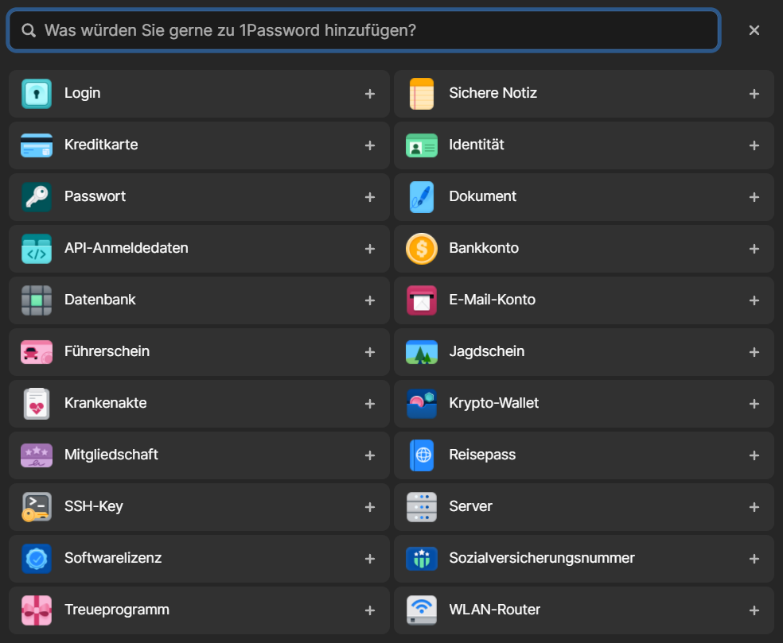
Task: Click the Login padlock icon
Action: click(37, 94)
